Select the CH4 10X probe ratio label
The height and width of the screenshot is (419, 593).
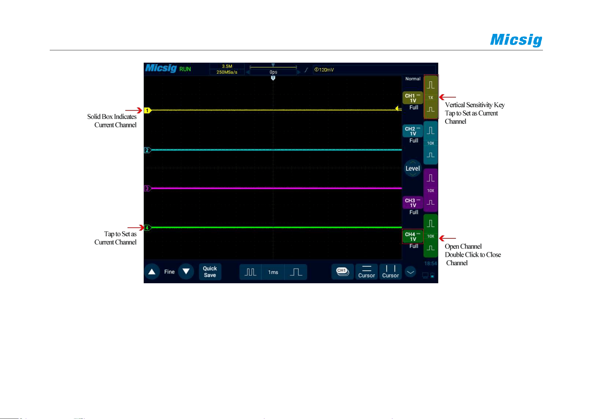pos(431,236)
